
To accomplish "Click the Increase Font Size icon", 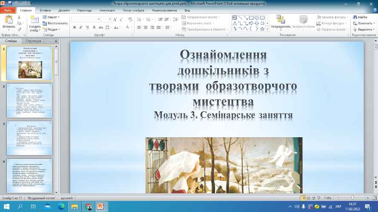I will tap(116, 20).
